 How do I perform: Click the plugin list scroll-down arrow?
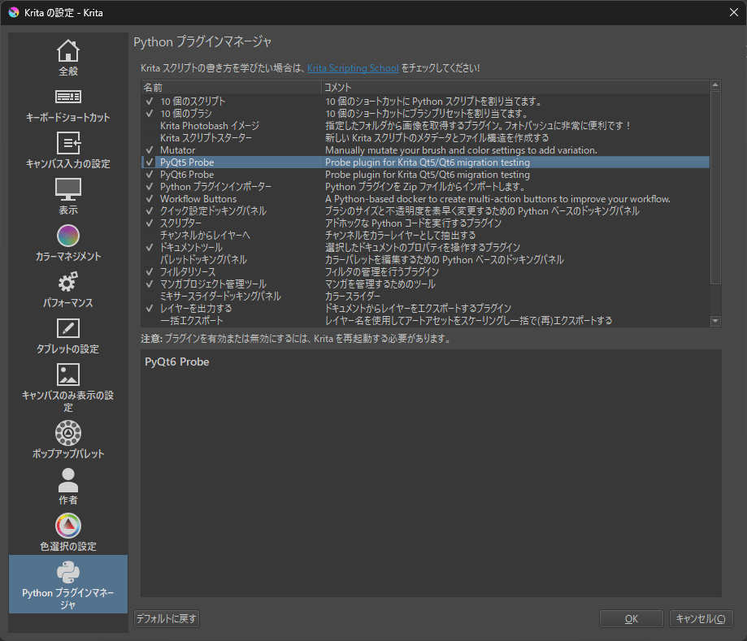pos(715,321)
